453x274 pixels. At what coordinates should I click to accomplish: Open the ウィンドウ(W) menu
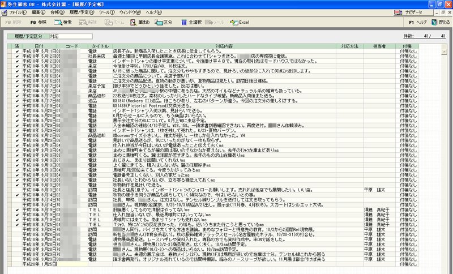click(x=130, y=12)
